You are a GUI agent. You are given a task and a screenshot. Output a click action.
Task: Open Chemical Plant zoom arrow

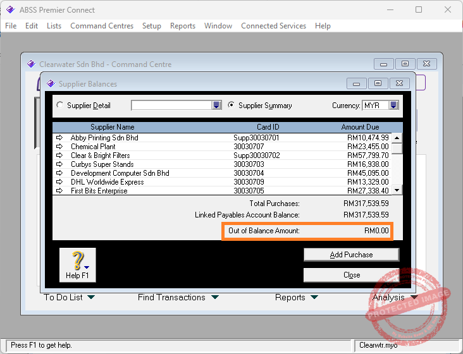pos(59,146)
